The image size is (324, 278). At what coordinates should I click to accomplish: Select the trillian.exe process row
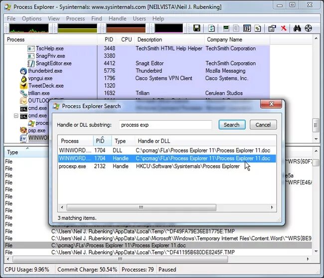(137, 93)
